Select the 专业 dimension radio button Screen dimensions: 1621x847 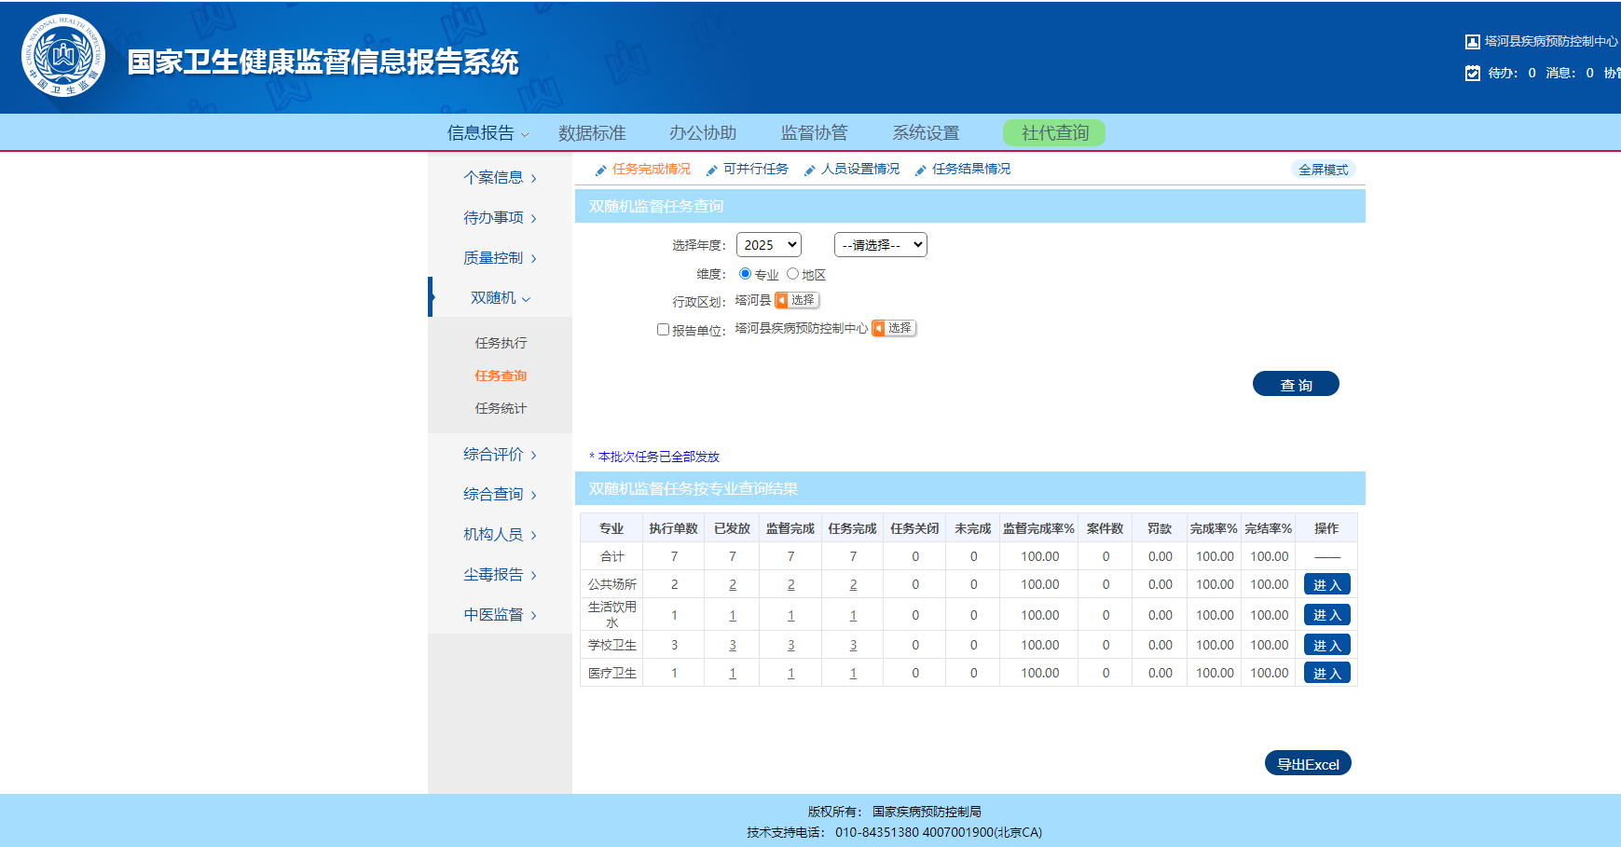pyautogui.click(x=745, y=274)
